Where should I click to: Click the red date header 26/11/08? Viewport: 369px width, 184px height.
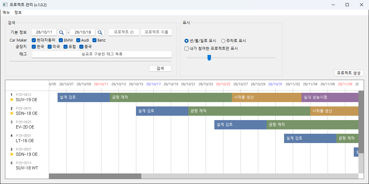click(345, 84)
